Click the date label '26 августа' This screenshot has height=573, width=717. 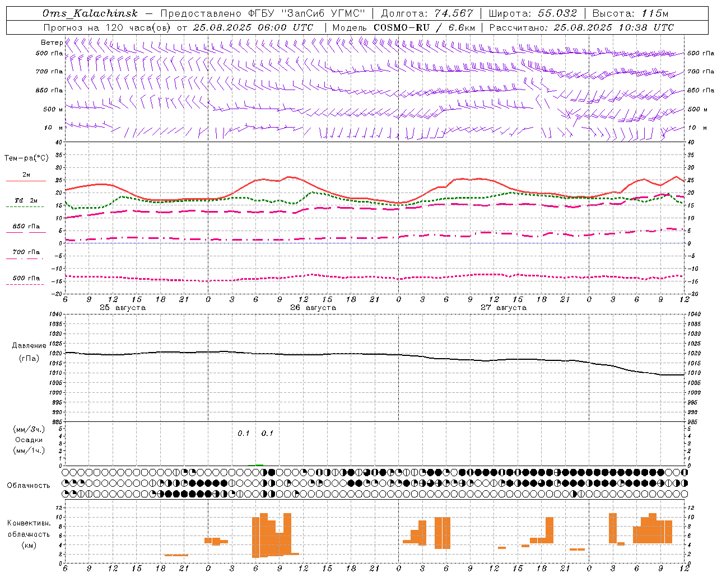click(313, 308)
